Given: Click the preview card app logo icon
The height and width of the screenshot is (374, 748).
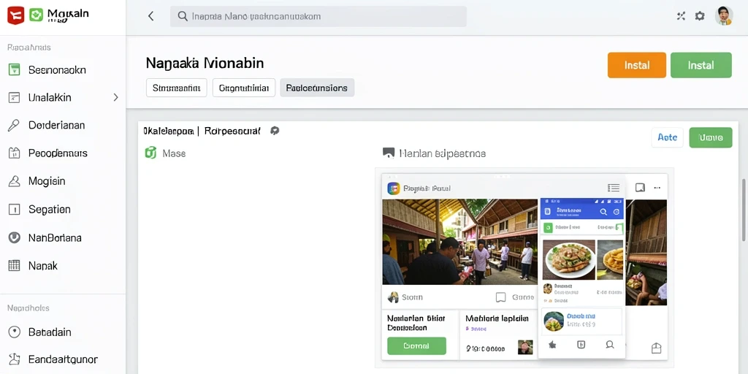Looking at the screenshot, I should coord(393,188).
